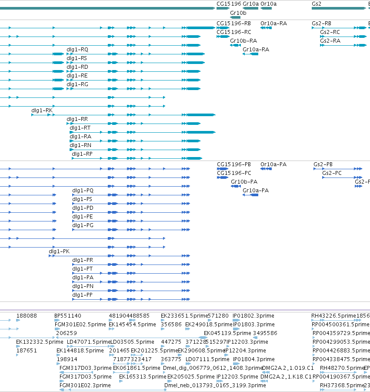Screen dimensions: 370x392
Task: Select EST label 198914
Action: pos(67,359)
